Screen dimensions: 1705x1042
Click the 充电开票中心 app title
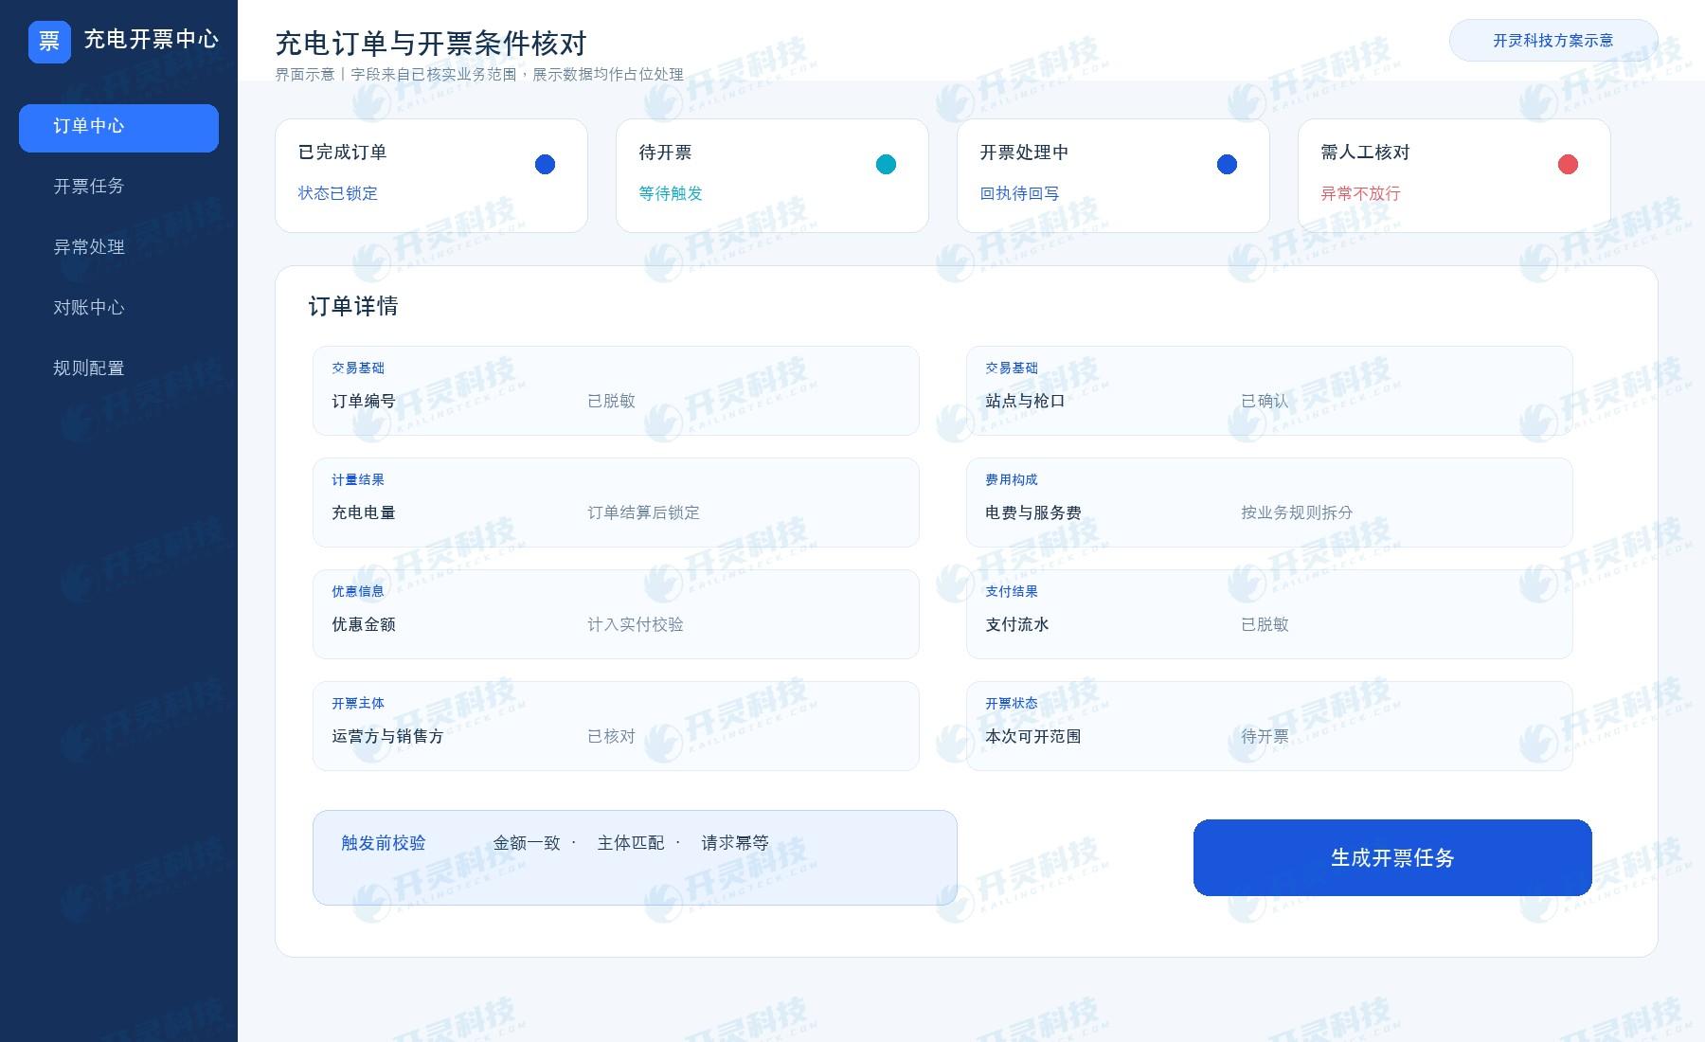click(x=152, y=40)
